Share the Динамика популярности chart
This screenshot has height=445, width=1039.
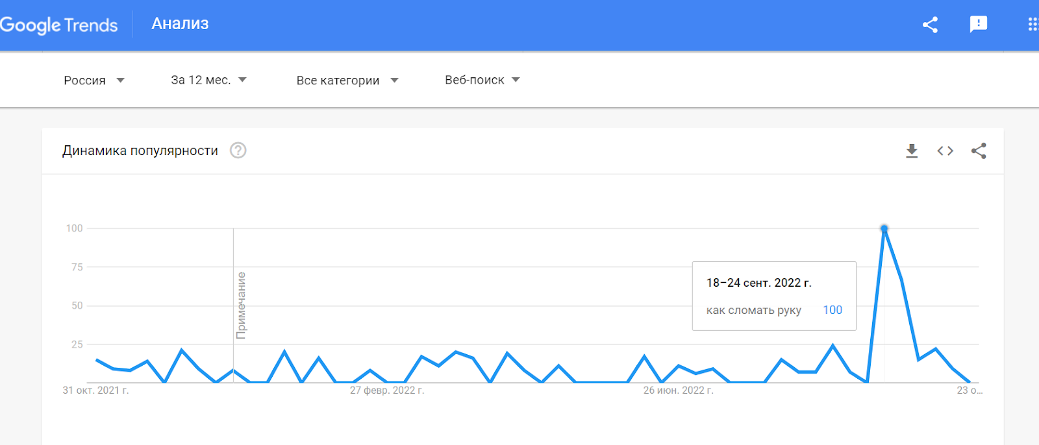click(979, 151)
